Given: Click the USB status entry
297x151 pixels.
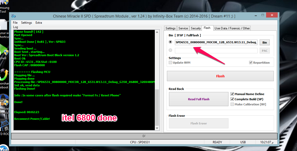Looking at the screenshot, I should coord(243,142).
